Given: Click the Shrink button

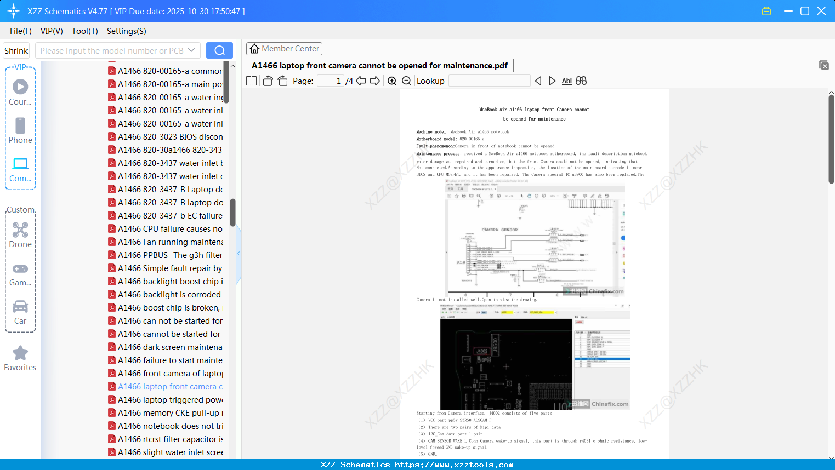Looking at the screenshot, I should click(16, 50).
